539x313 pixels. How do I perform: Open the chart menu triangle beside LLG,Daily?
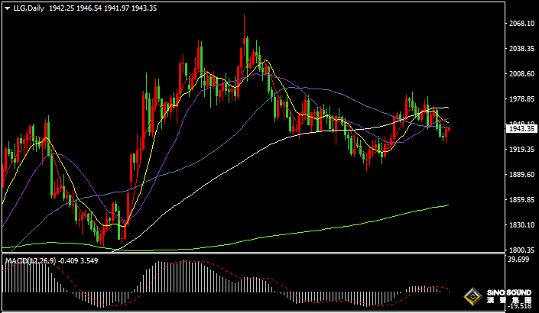click(x=7, y=8)
